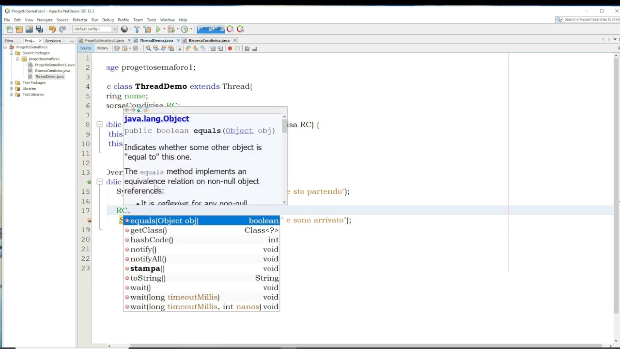The width and height of the screenshot is (620, 349).
Task: Run the project with green play icon
Action: click(158, 29)
